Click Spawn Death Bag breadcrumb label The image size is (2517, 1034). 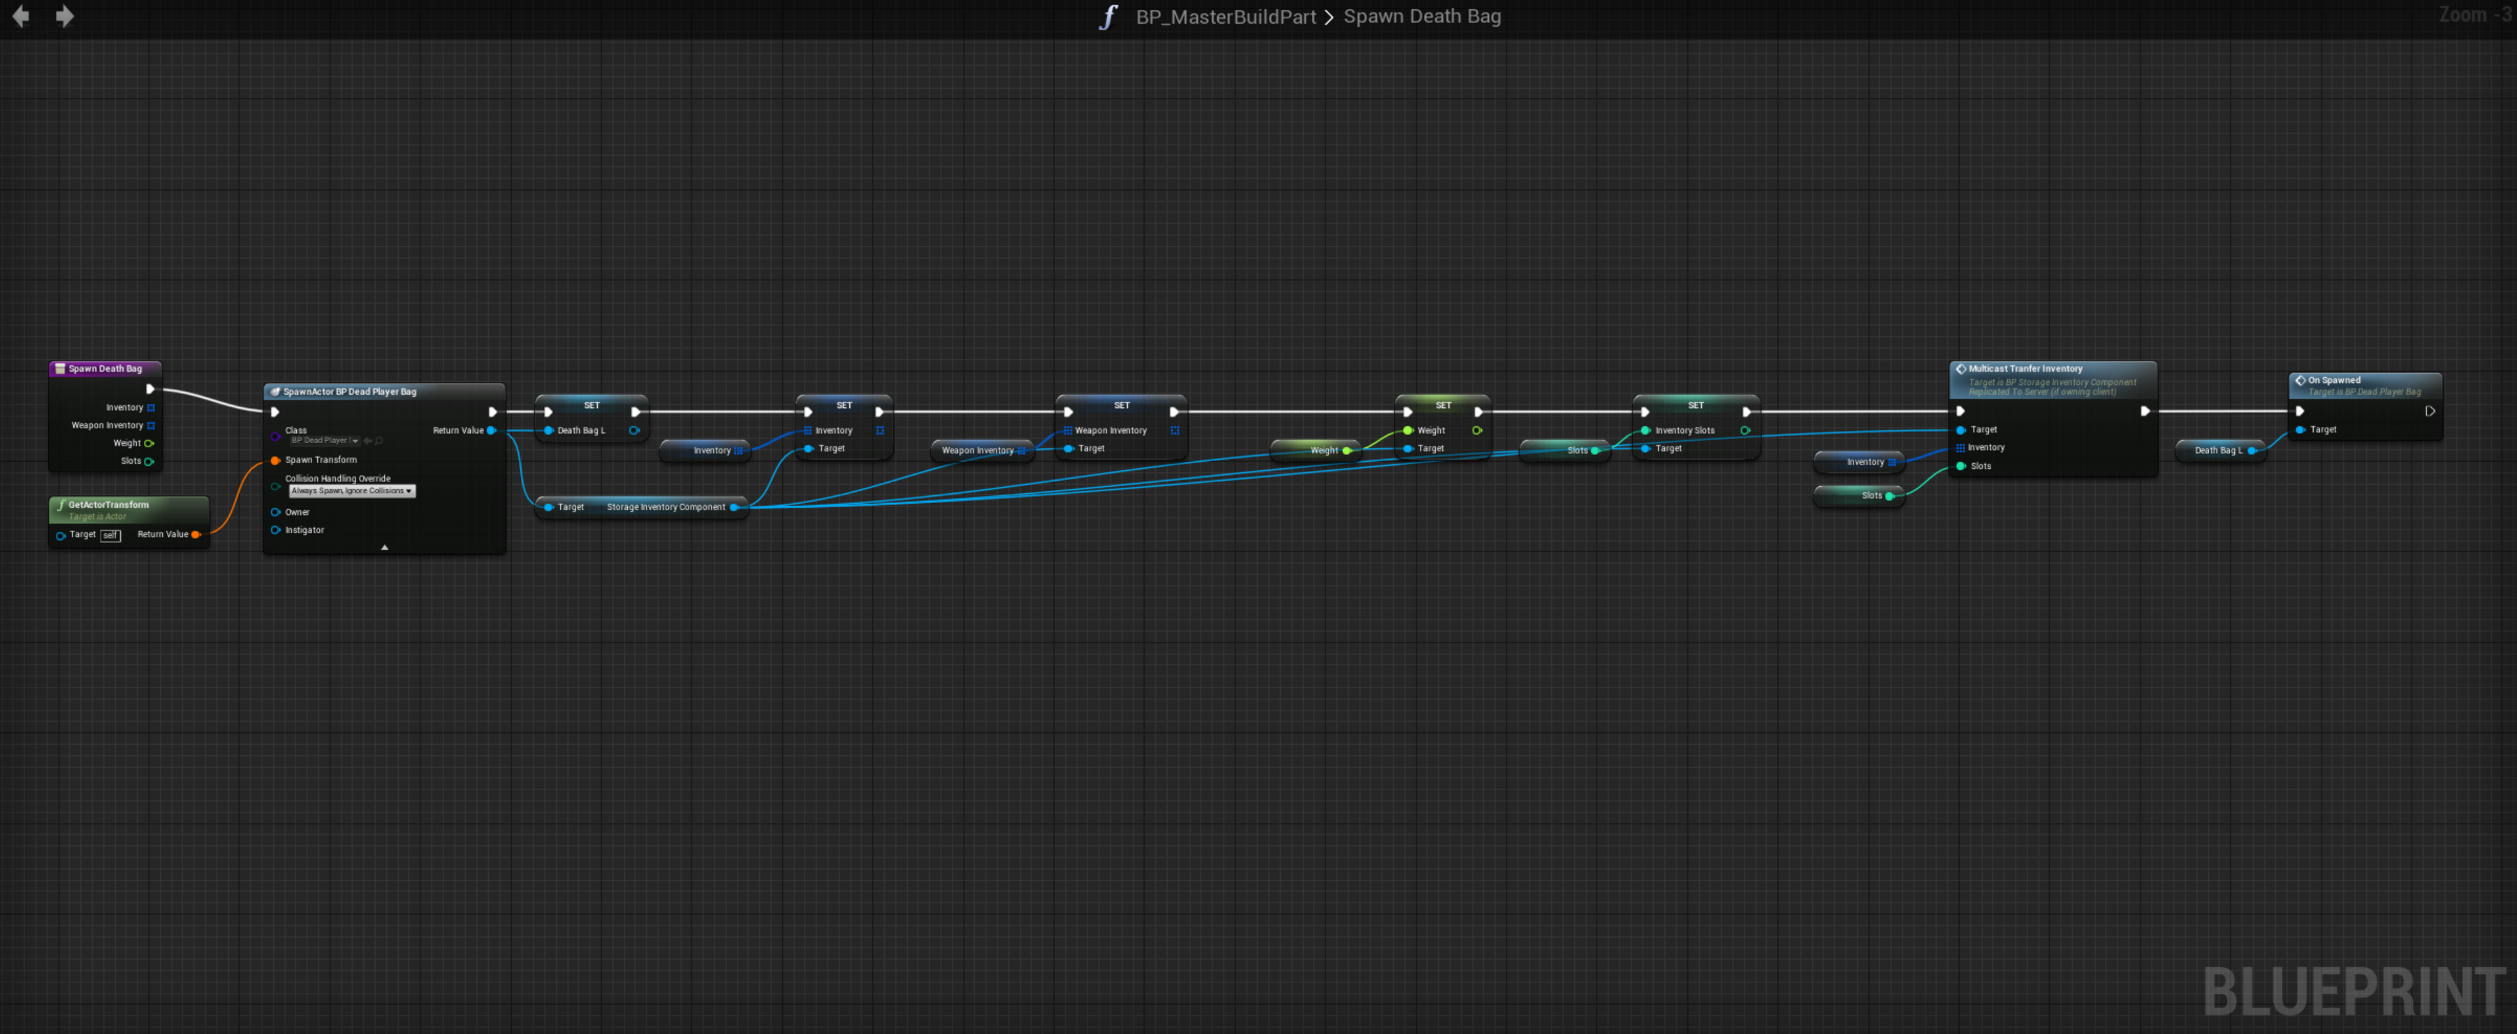1422,17
